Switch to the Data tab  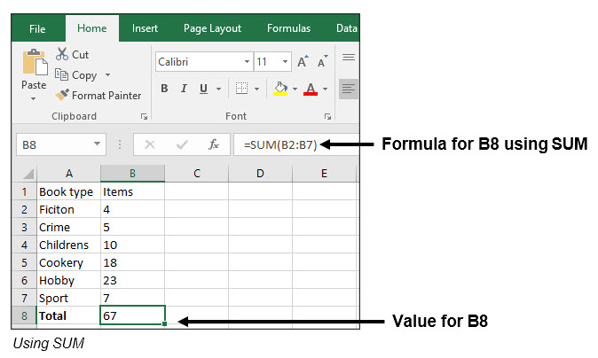point(346,28)
